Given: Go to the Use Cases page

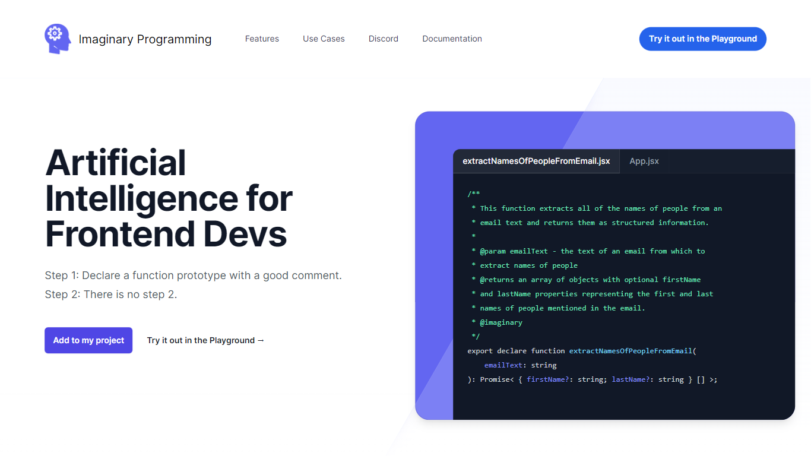Looking at the screenshot, I should [x=324, y=39].
